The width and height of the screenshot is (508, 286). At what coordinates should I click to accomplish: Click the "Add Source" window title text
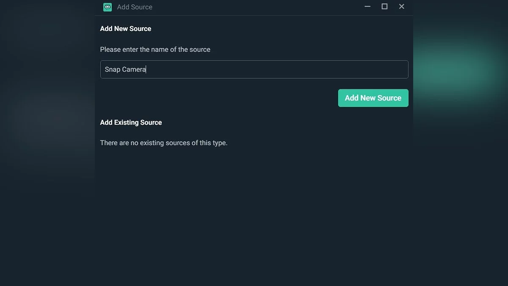pyautogui.click(x=135, y=7)
